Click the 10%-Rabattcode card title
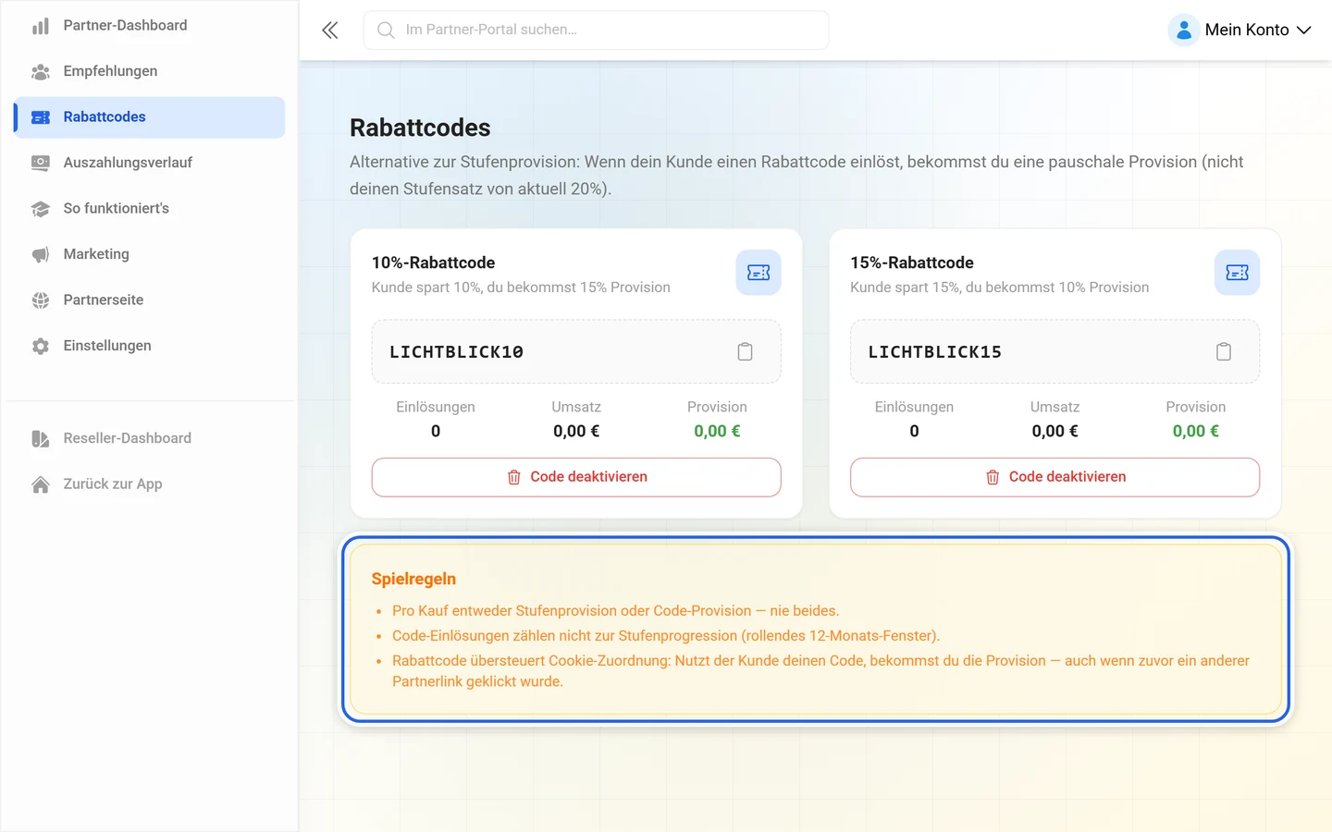This screenshot has width=1332, height=832. point(433,263)
